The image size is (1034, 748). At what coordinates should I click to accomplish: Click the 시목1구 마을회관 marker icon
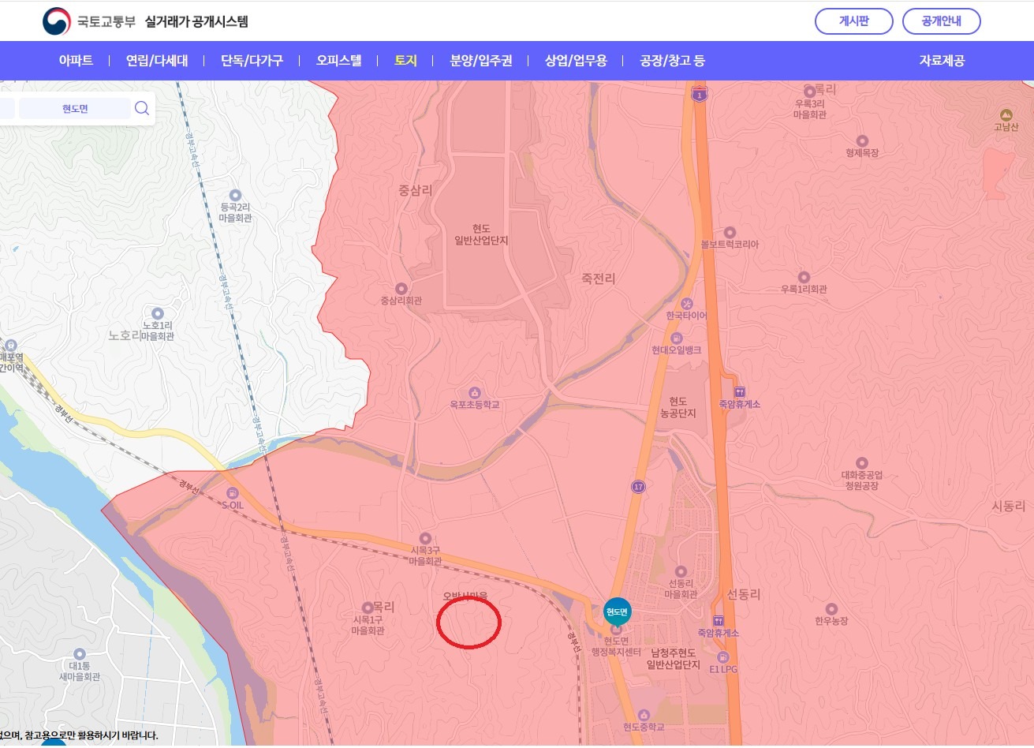pos(367,607)
